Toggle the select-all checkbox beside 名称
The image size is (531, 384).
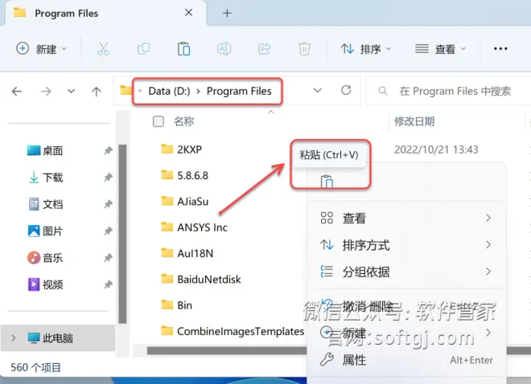158,121
